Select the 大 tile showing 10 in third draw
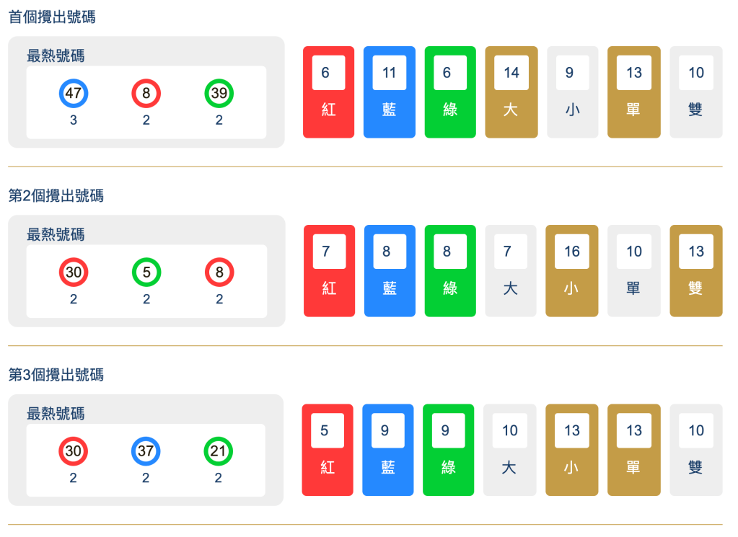738x537 pixels. tap(510, 450)
